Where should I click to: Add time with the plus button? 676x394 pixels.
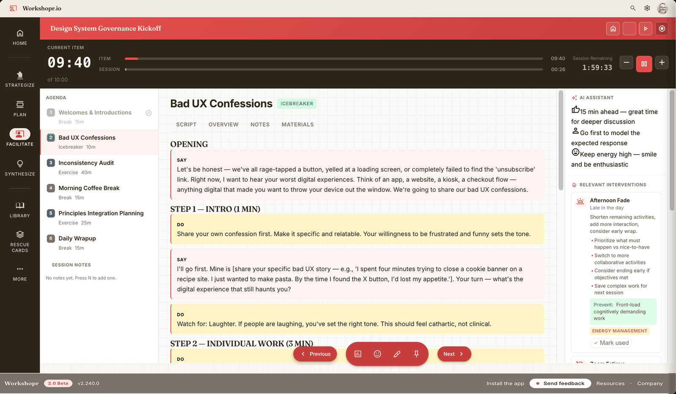pos(662,62)
